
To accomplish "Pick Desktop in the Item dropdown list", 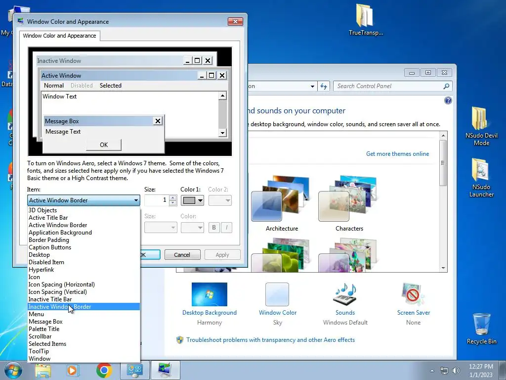I will 84,255.
